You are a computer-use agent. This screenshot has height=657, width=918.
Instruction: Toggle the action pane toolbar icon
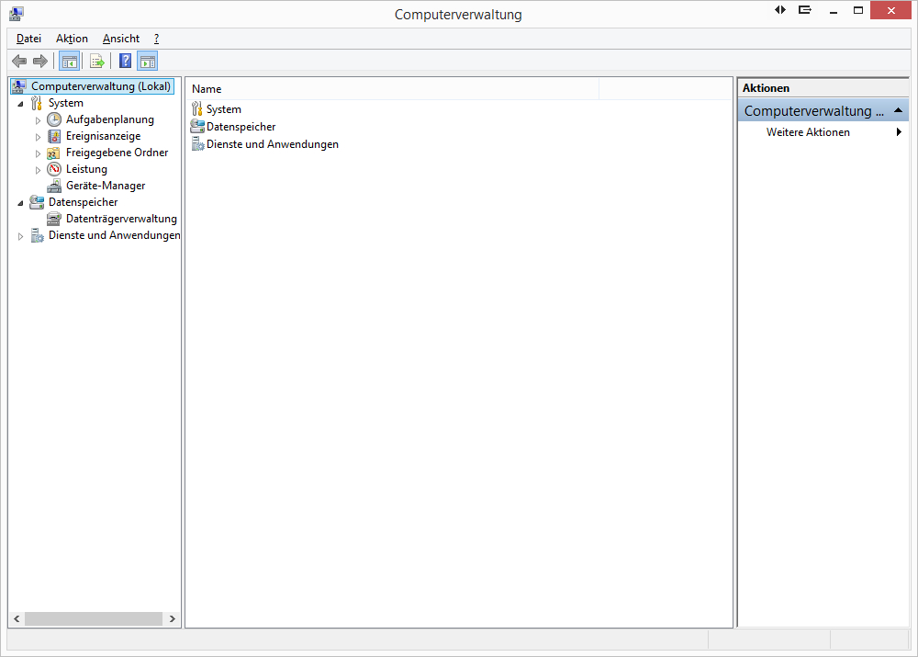click(148, 61)
